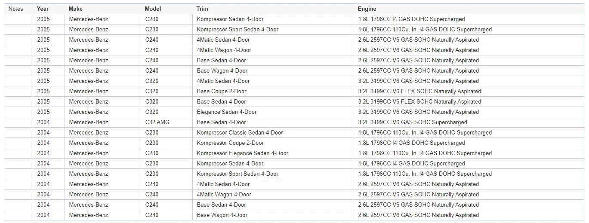Select the Kompressor Elegance Sedan 4-Door cell
Image resolution: width=589 pixels, height=223 pixels.
[x=273, y=153]
